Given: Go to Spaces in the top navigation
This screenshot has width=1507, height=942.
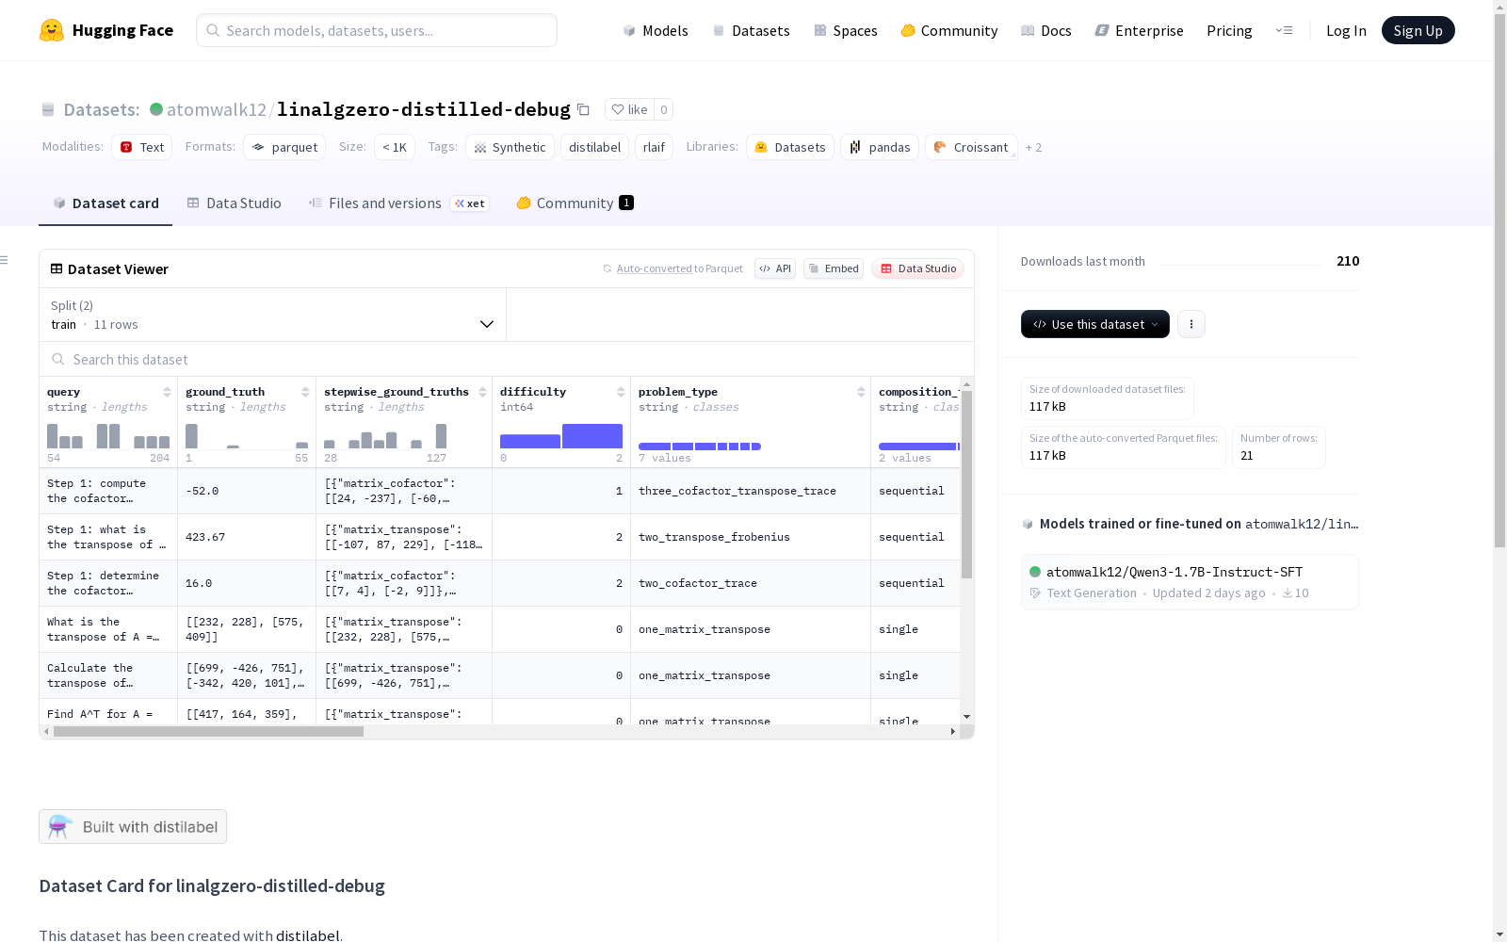Looking at the screenshot, I should click(x=845, y=30).
